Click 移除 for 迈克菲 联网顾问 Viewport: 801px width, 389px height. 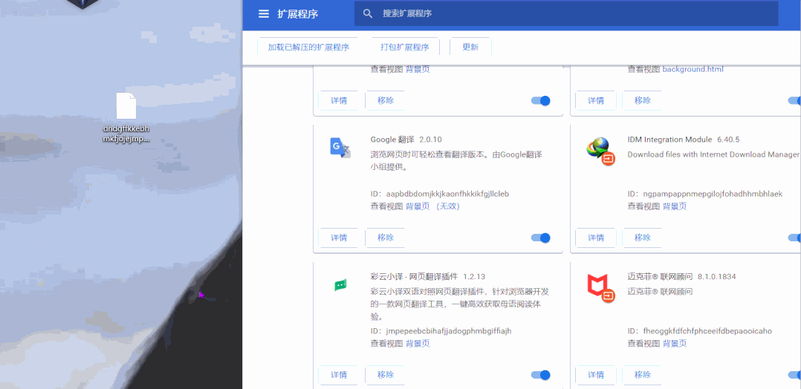click(643, 375)
